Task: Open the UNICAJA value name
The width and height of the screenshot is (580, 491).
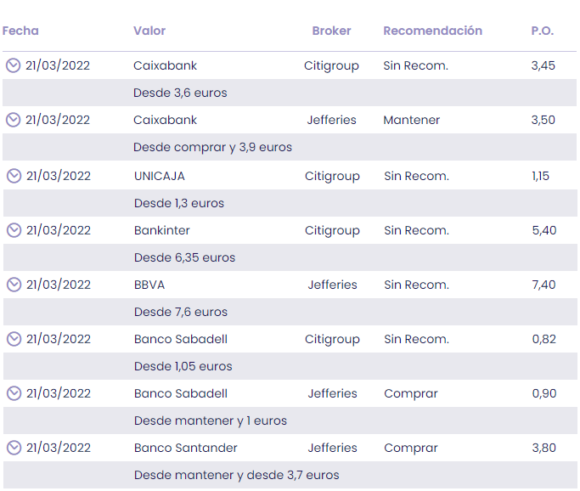Action: (160, 176)
